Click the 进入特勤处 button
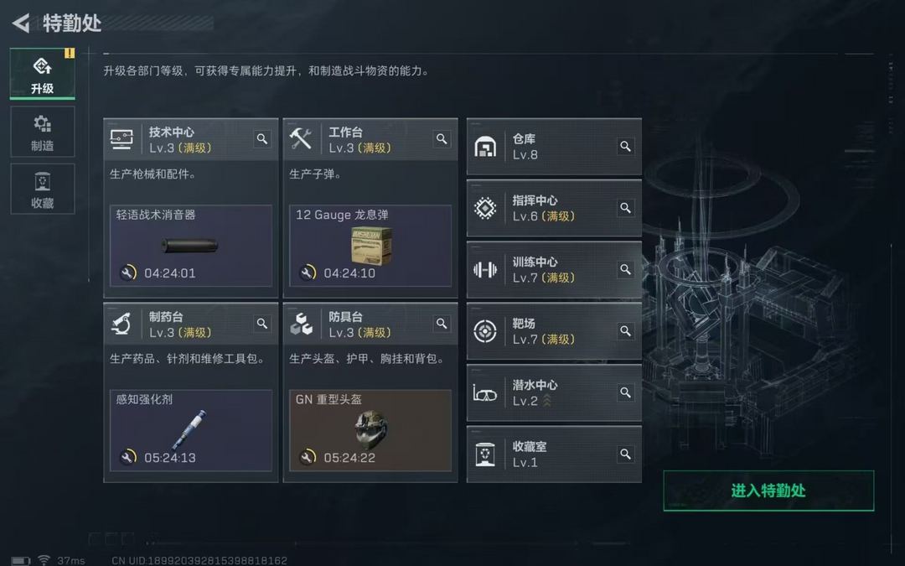This screenshot has height=566, width=905. point(768,491)
